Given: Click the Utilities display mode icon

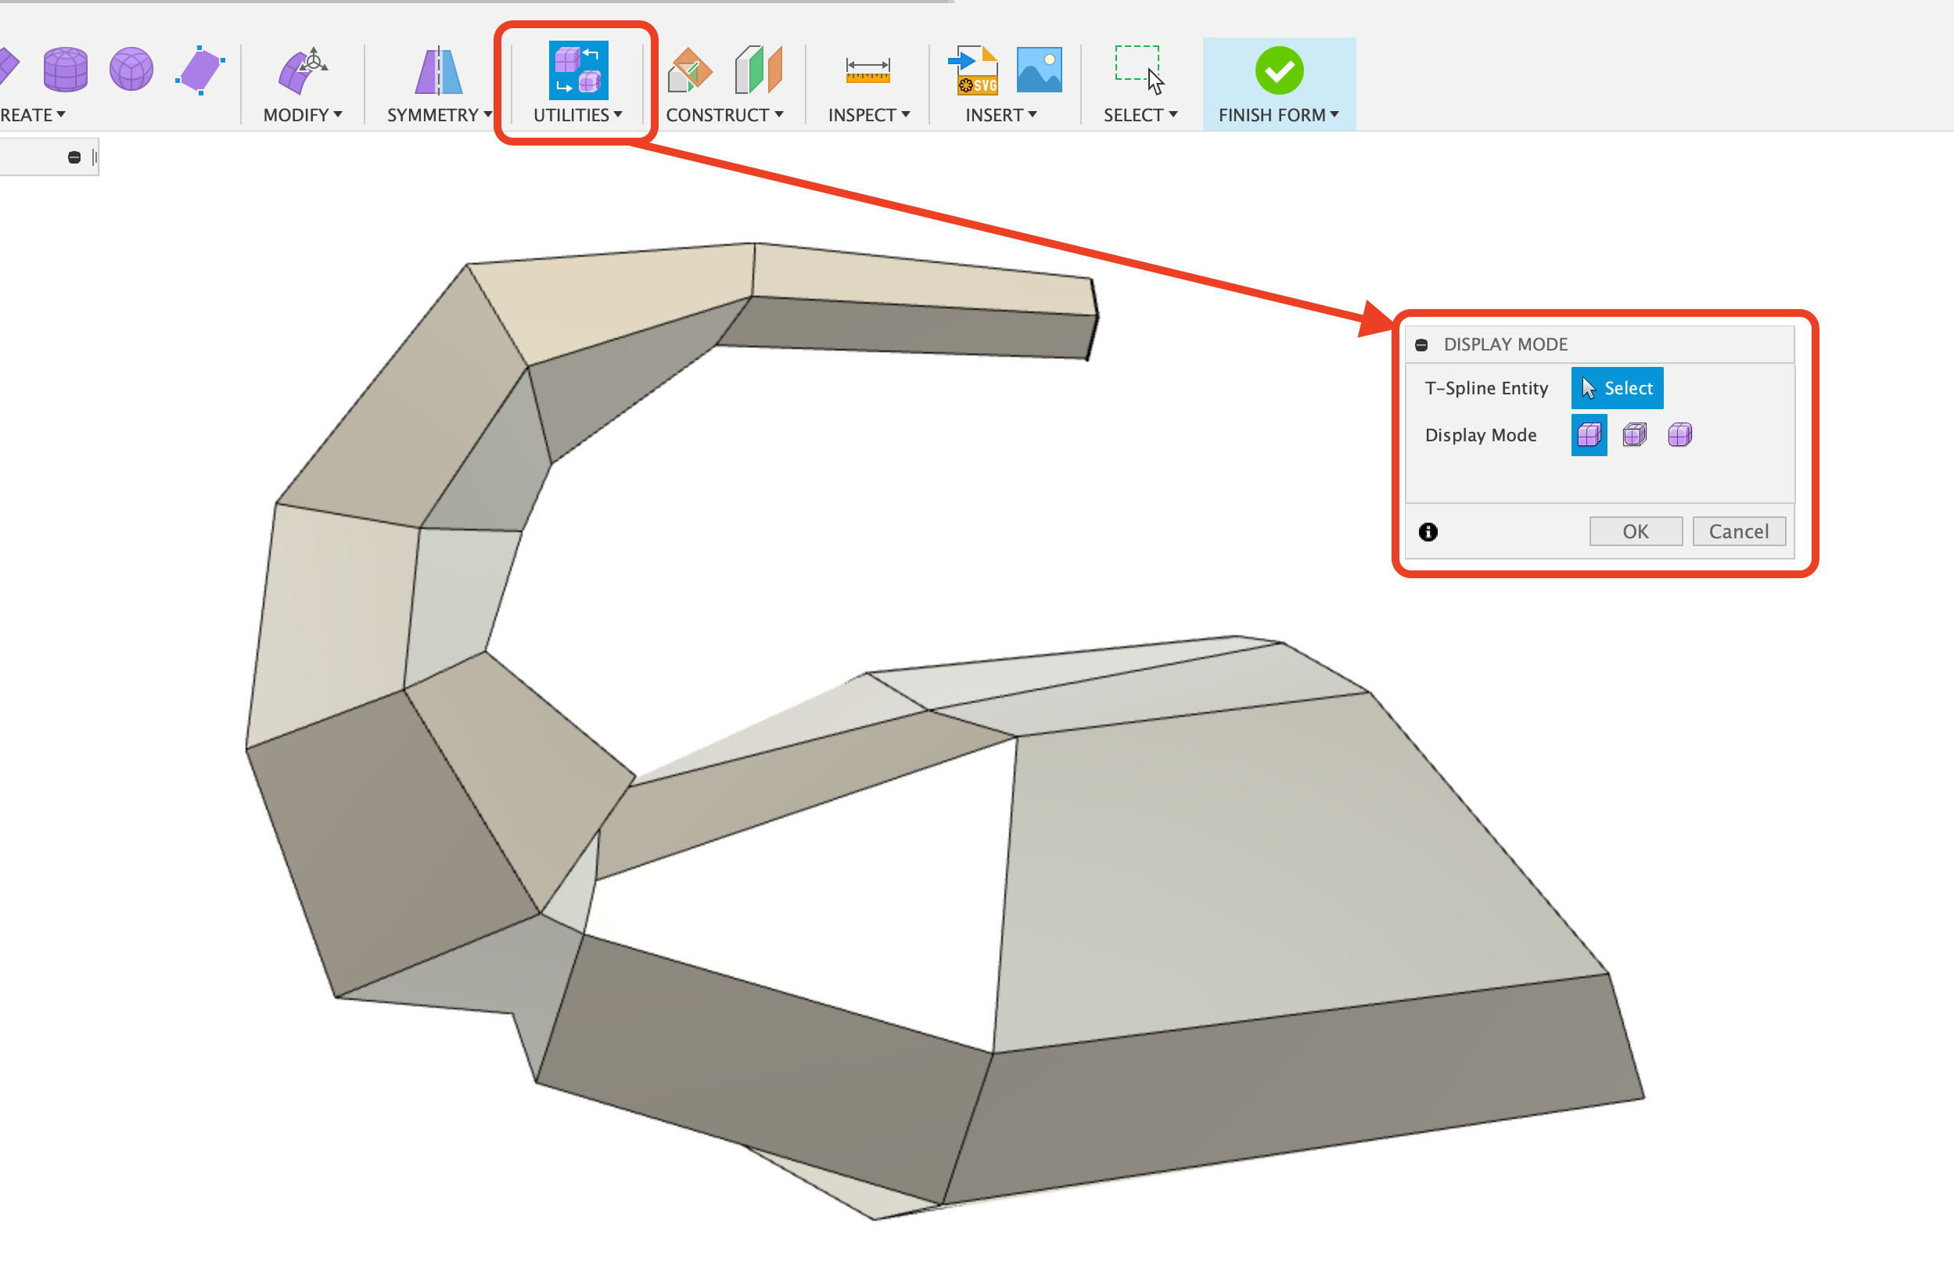Looking at the screenshot, I should tap(578, 70).
